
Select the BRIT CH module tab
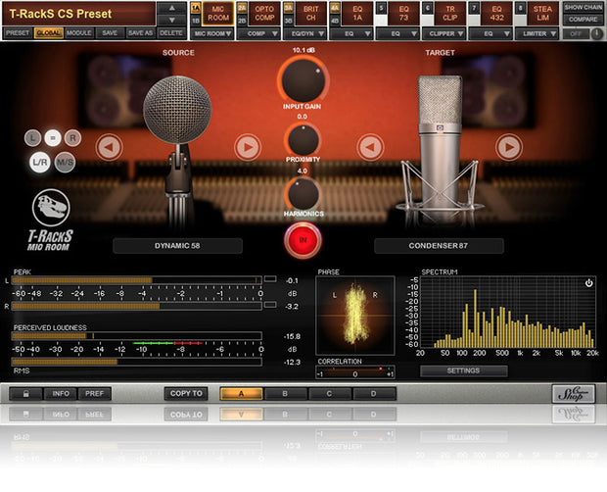pos(311,14)
